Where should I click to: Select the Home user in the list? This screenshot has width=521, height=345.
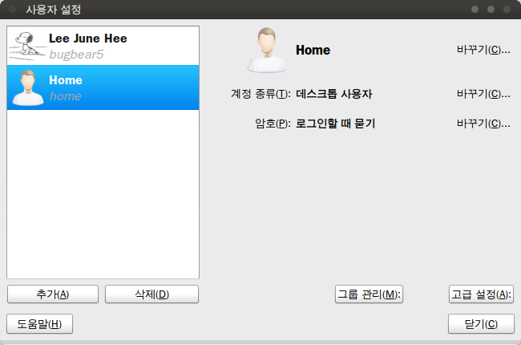pyautogui.click(x=103, y=87)
